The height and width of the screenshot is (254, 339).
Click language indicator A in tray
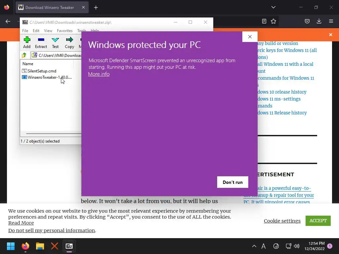264,246
